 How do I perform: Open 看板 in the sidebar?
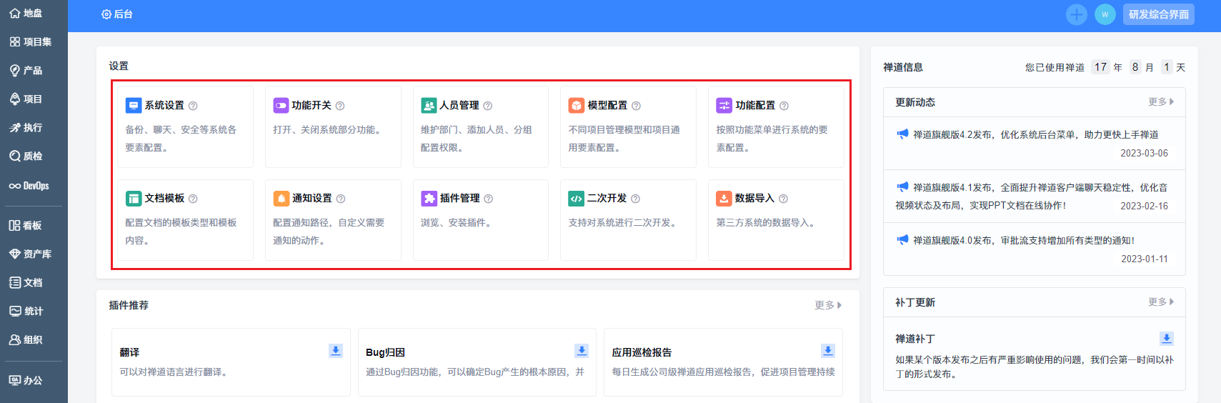(26, 226)
